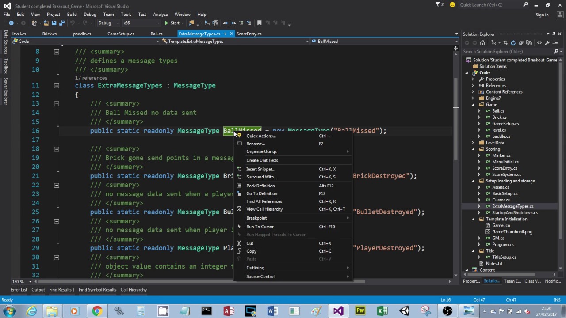Click Save All in the toolbar
The width and height of the screenshot is (566, 318).
coord(61,23)
